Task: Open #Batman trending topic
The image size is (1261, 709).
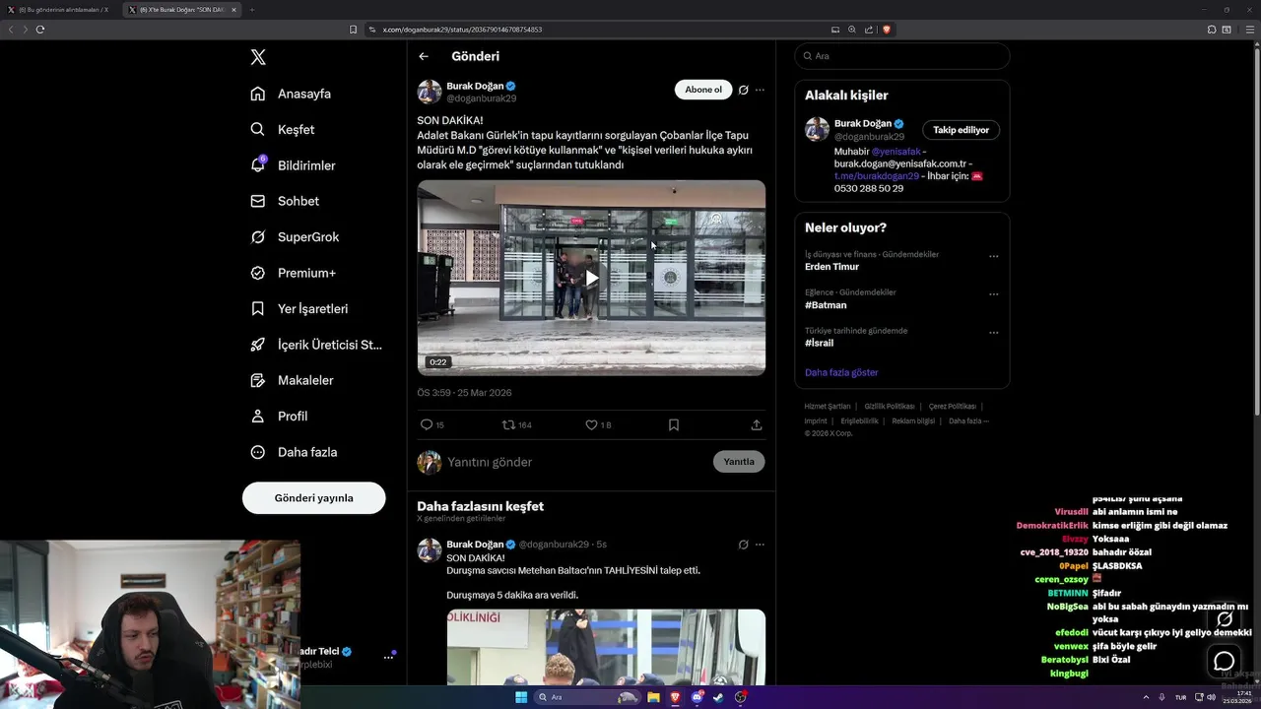Action: click(826, 305)
